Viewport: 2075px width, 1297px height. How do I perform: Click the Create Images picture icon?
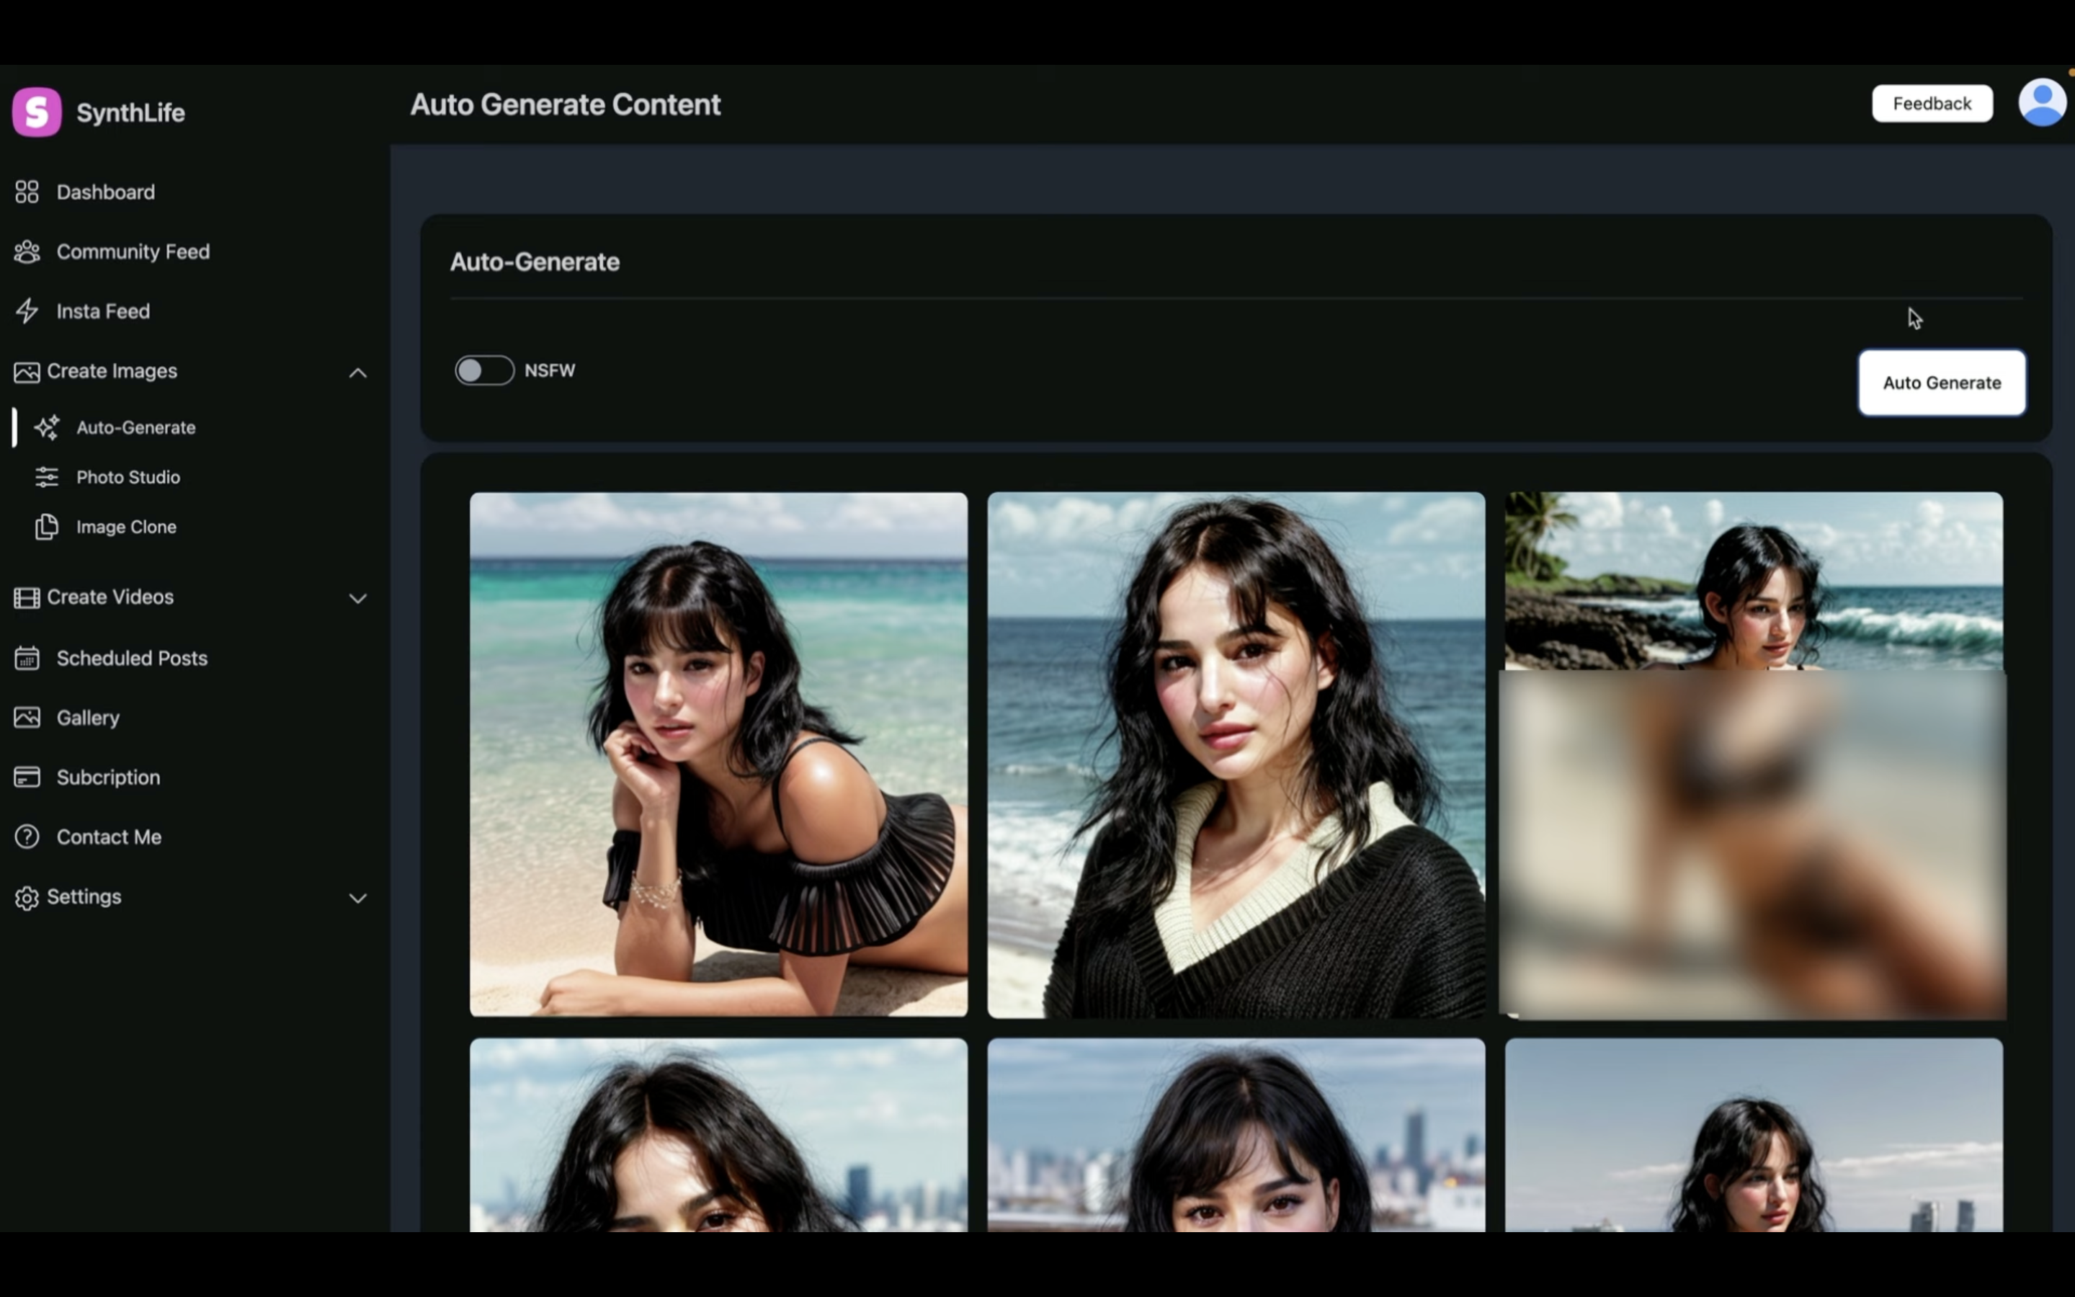coord(27,371)
